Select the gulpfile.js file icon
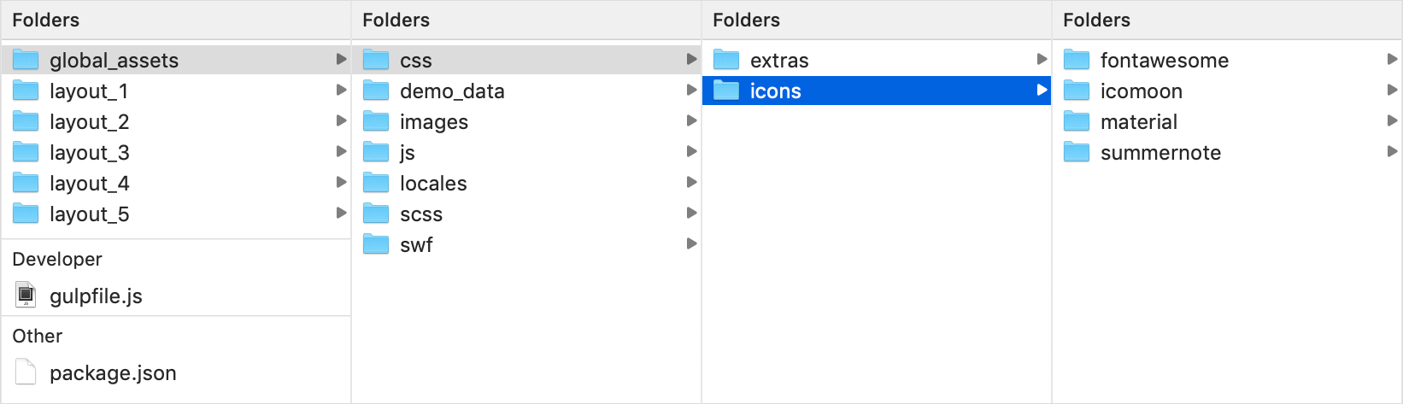Image resolution: width=1403 pixels, height=404 pixels. [x=26, y=296]
